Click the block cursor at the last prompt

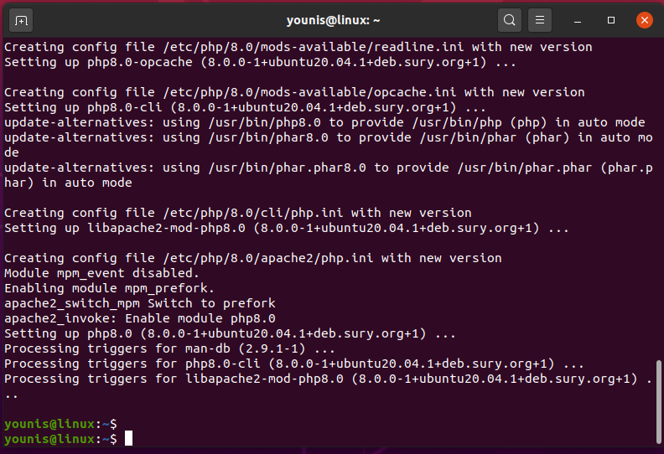click(x=128, y=439)
